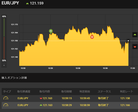Click the gauge icon in the 10:59:15 trade row
Viewport: 138px width, 112px height.
pos(6,98)
